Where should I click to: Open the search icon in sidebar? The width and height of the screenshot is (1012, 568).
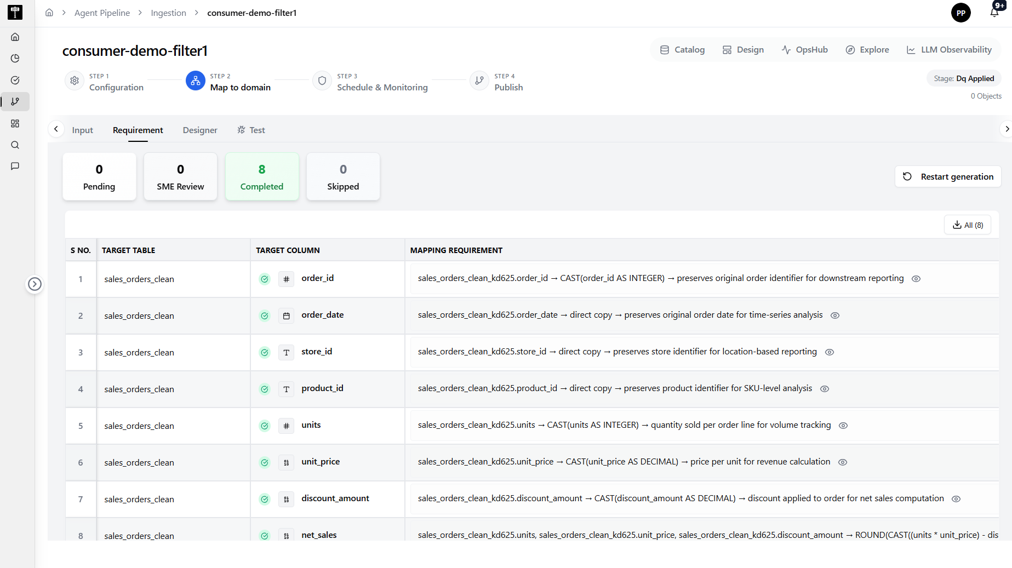click(x=15, y=145)
